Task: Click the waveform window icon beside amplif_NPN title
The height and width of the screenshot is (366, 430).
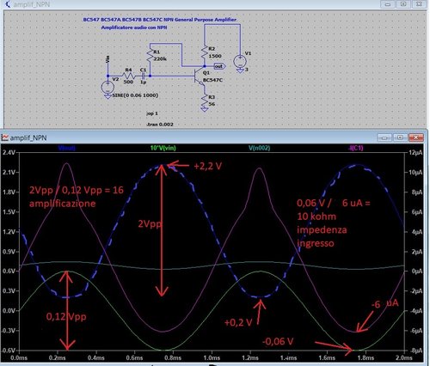Action: coord(5,137)
